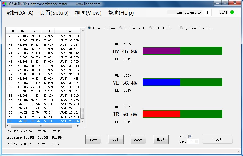Click the table's scroll-down arrow
This screenshot has width=243, height=156.
coord(83,121)
